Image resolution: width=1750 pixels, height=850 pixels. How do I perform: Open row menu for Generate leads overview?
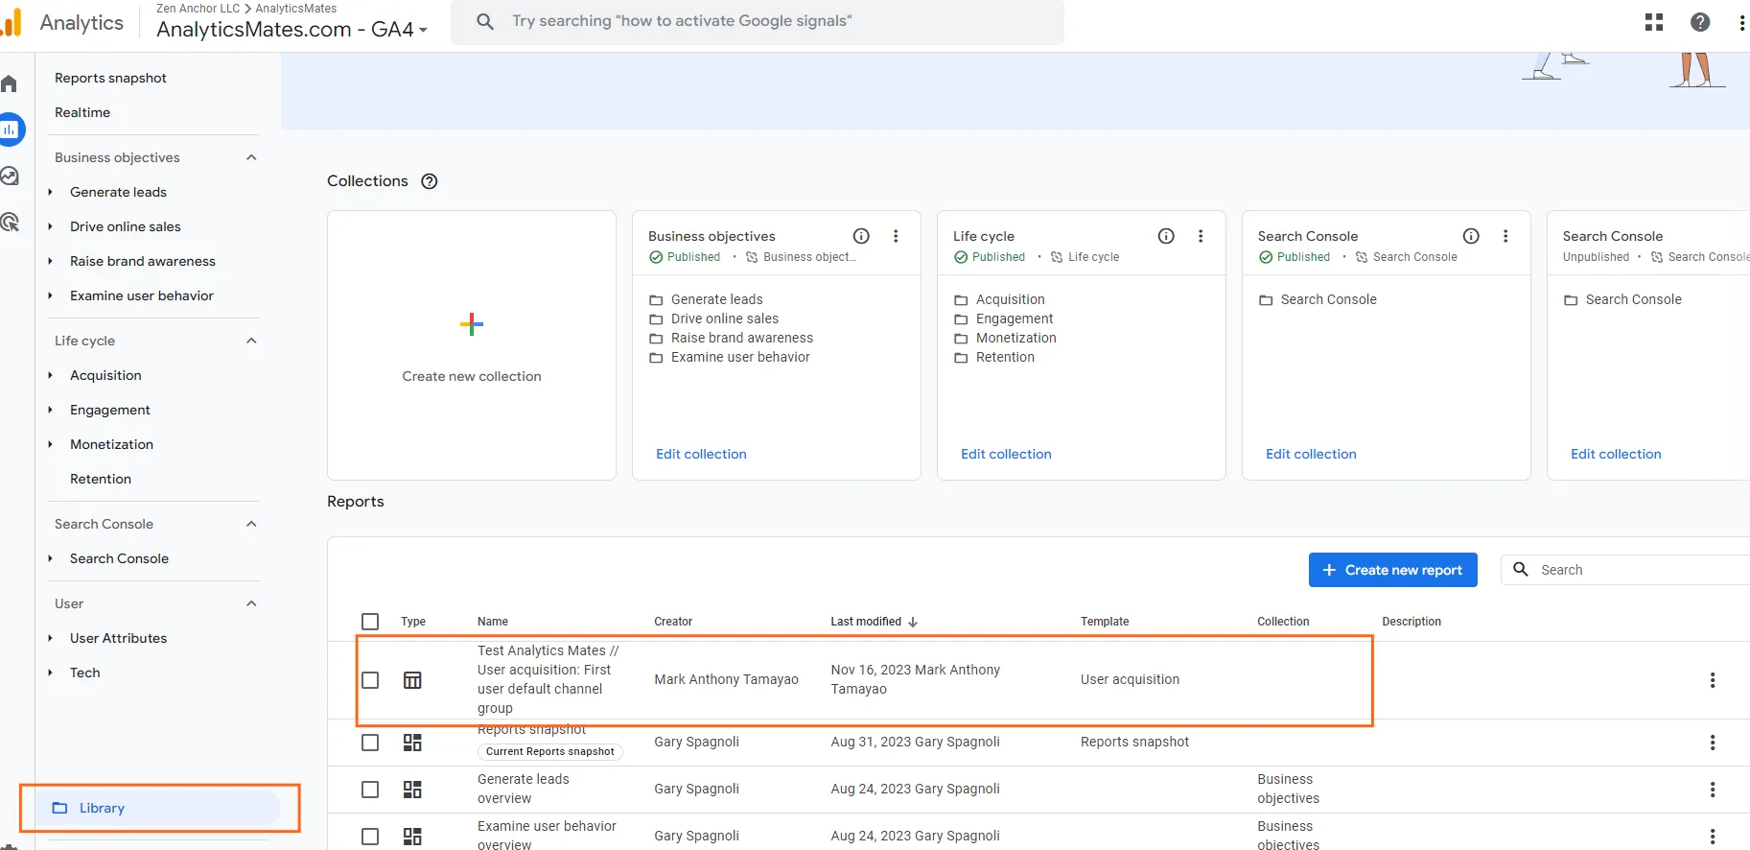point(1713,790)
